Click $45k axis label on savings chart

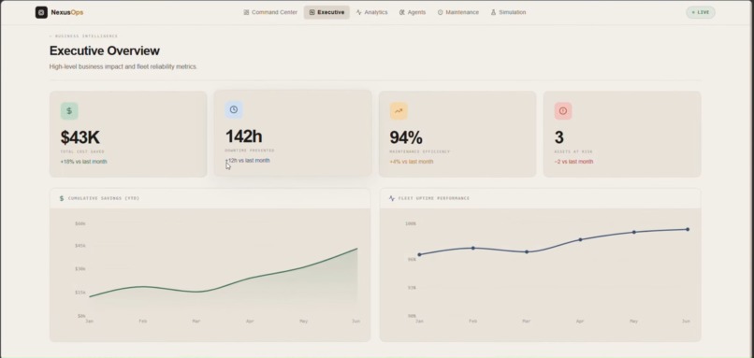[80, 246]
